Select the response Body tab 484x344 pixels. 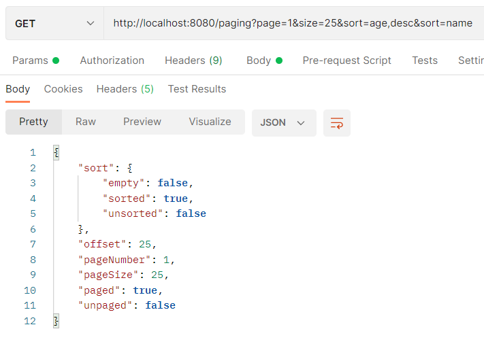(18, 89)
